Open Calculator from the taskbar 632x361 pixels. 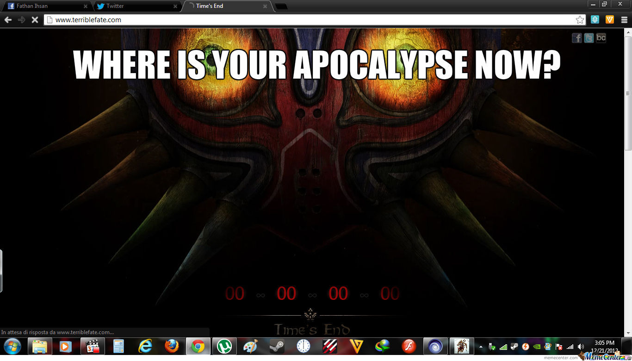coord(119,346)
